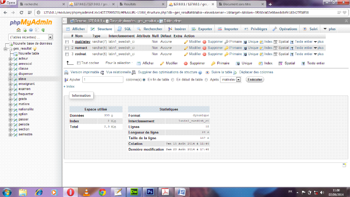Set codnat as Primaire key icon

pyautogui.click(x=226, y=54)
